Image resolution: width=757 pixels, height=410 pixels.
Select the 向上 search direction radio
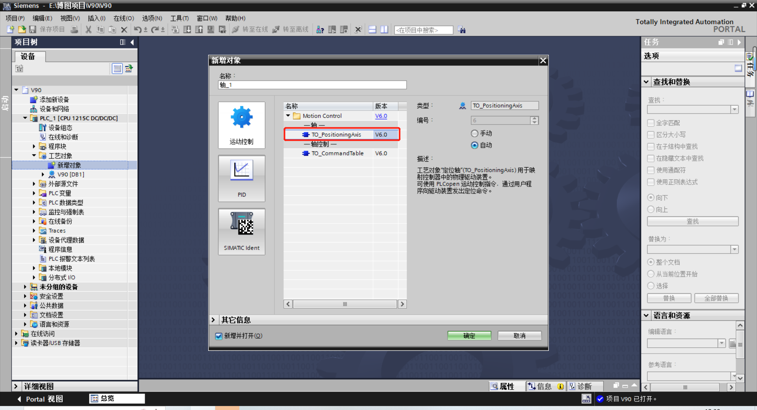(x=651, y=209)
